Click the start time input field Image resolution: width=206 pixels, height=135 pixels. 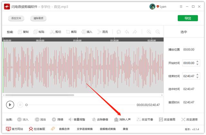pyautogui.click(x=189, y=63)
